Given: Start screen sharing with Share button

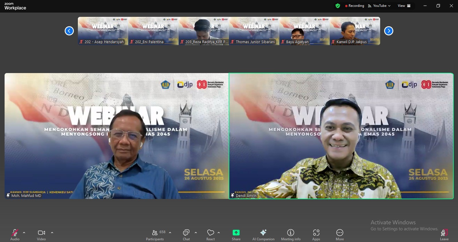Looking at the screenshot, I should [236, 235].
